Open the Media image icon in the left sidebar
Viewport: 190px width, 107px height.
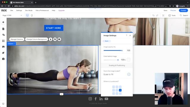[x=3, y=47]
